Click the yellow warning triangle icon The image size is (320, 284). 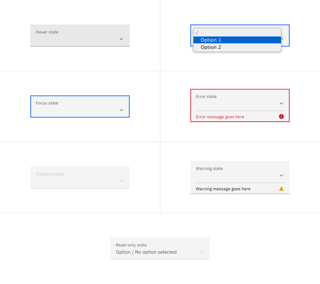281,188
